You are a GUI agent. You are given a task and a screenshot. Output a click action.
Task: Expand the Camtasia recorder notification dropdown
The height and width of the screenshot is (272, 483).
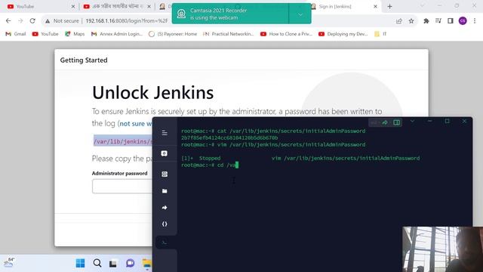(300, 14)
